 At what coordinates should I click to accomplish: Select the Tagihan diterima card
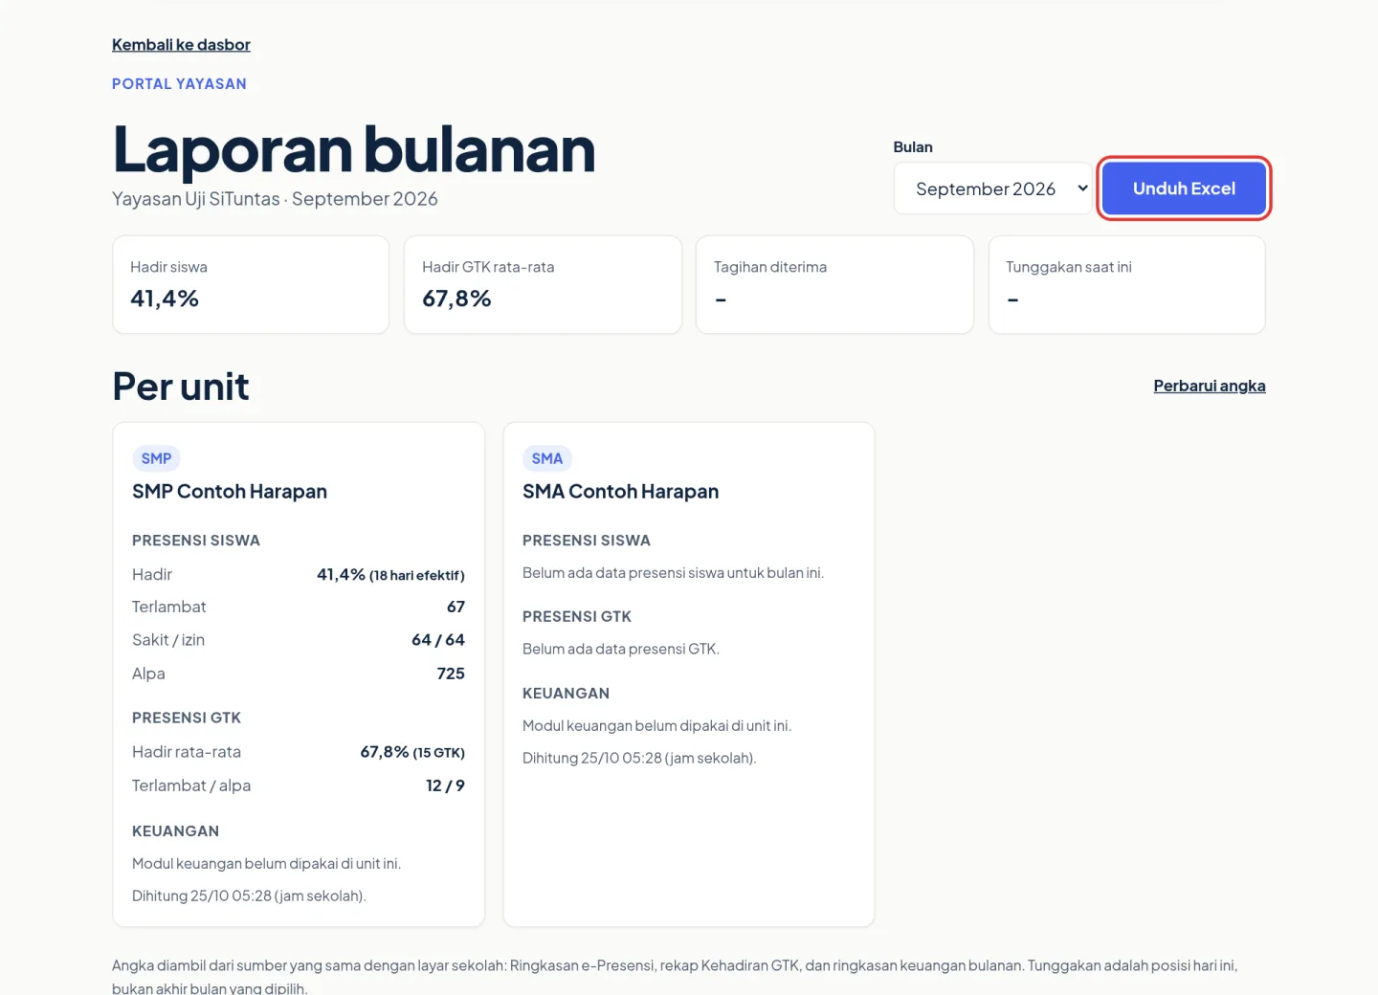tap(834, 285)
